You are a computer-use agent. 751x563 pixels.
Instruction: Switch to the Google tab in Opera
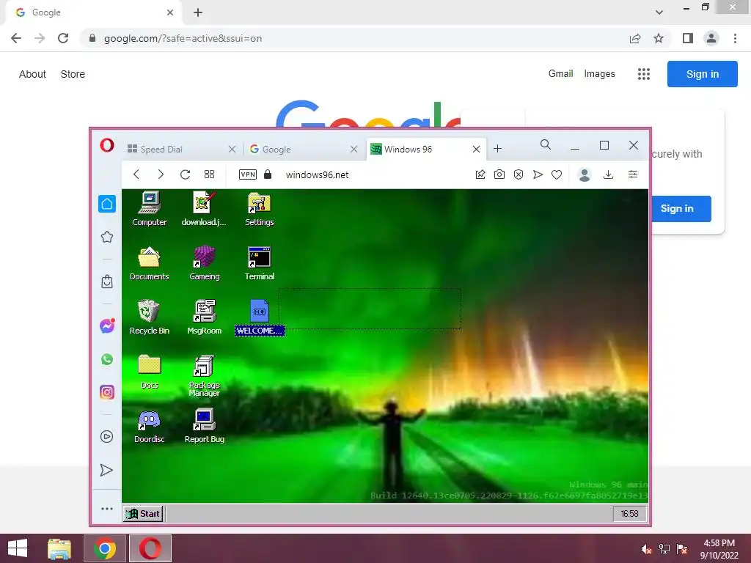(297, 150)
